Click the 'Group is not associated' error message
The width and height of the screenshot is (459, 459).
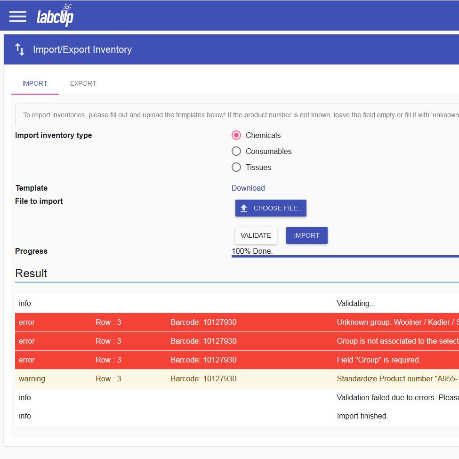click(x=398, y=341)
